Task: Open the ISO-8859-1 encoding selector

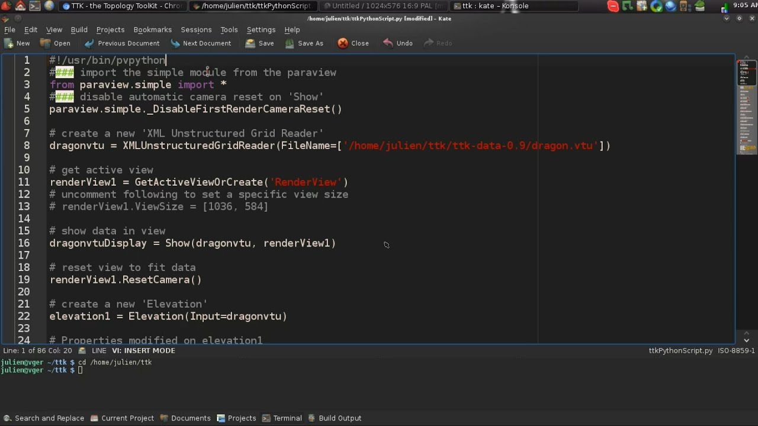Action: pyautogui.click(x=736, y=351)
